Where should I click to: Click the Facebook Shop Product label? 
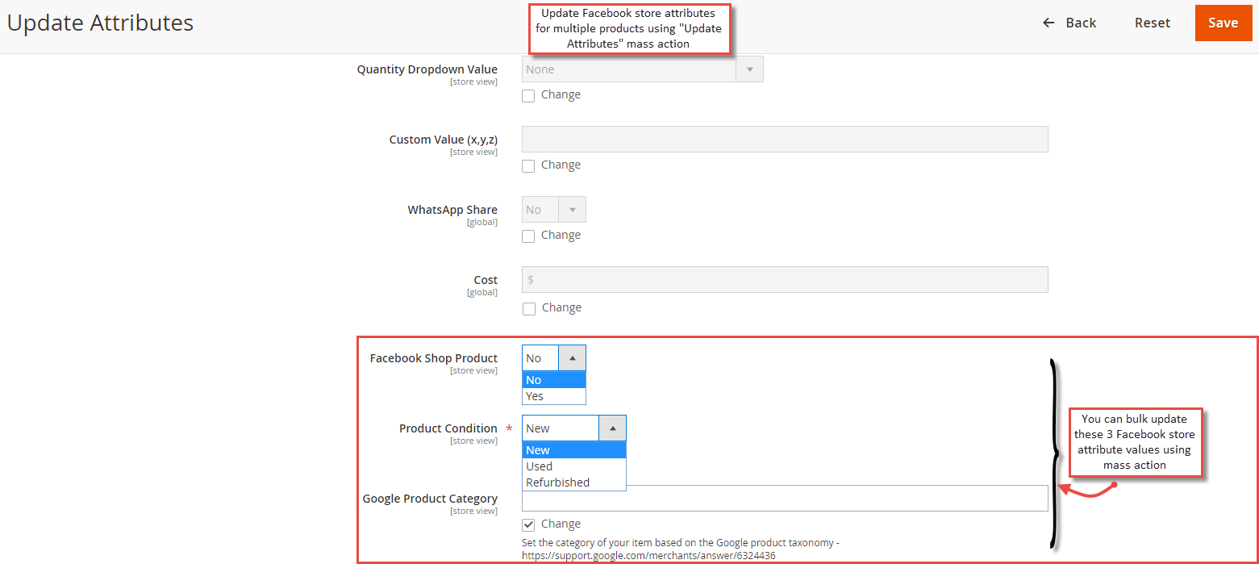point(434,358)
